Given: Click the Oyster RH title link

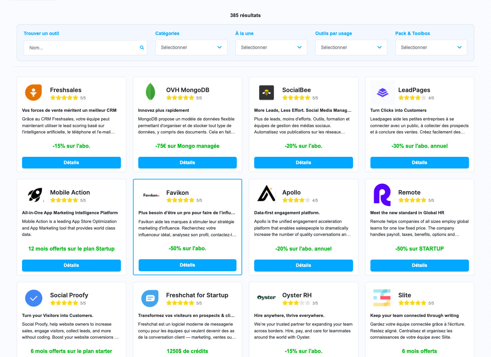Looking at the screenshot, I should click(297, 295).
